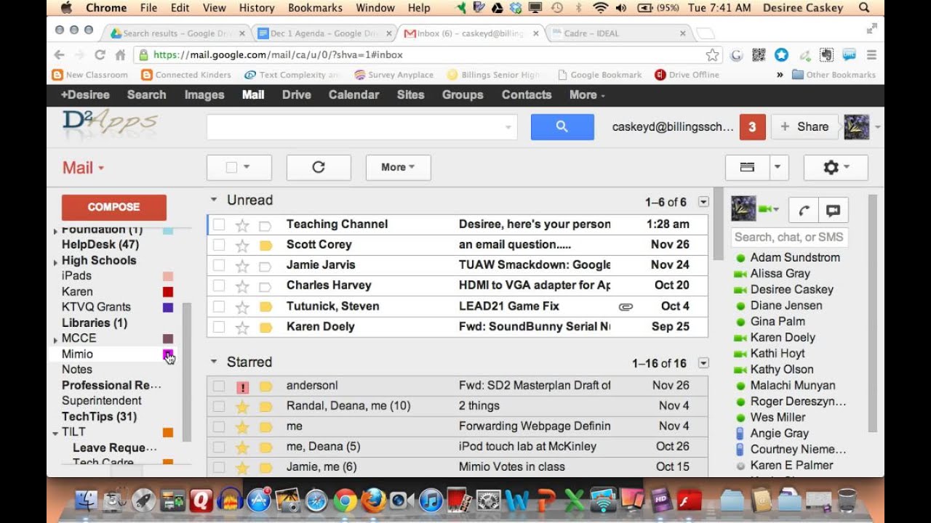
Task: Check the Scott Corey email checkbox
Action: pos(219,245)
